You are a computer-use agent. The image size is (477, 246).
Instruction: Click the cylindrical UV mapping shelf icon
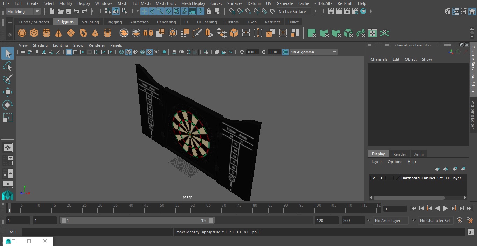tap(324, 33)
